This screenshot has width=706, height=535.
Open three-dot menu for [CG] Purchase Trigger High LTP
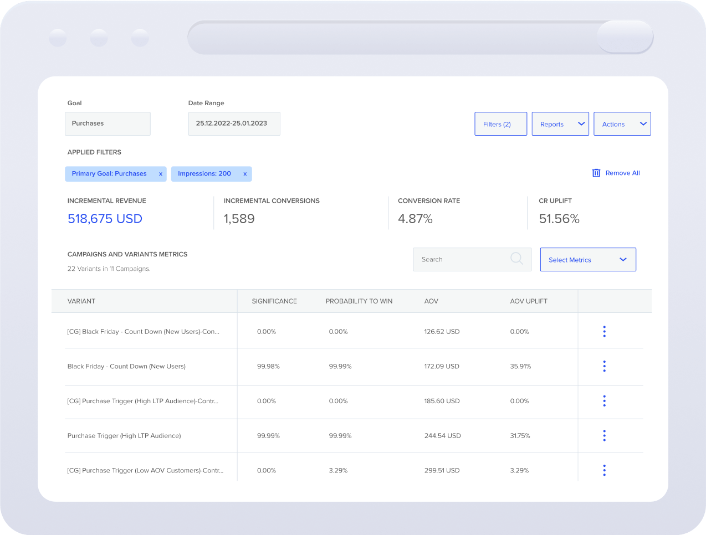(604, 401)
